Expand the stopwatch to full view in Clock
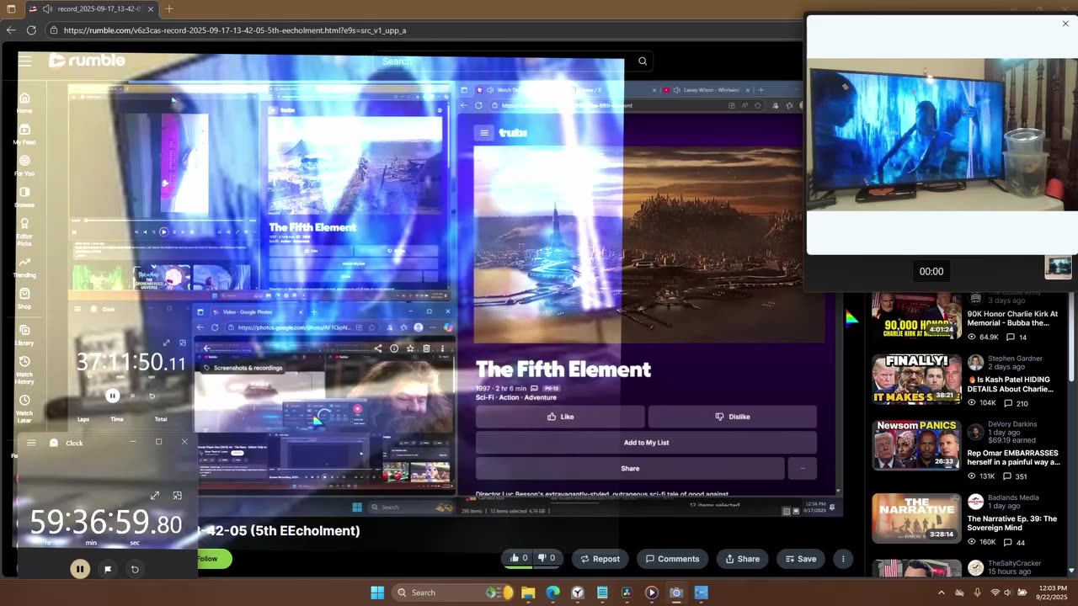This screenshot has width=1078, height=606. 155,496
